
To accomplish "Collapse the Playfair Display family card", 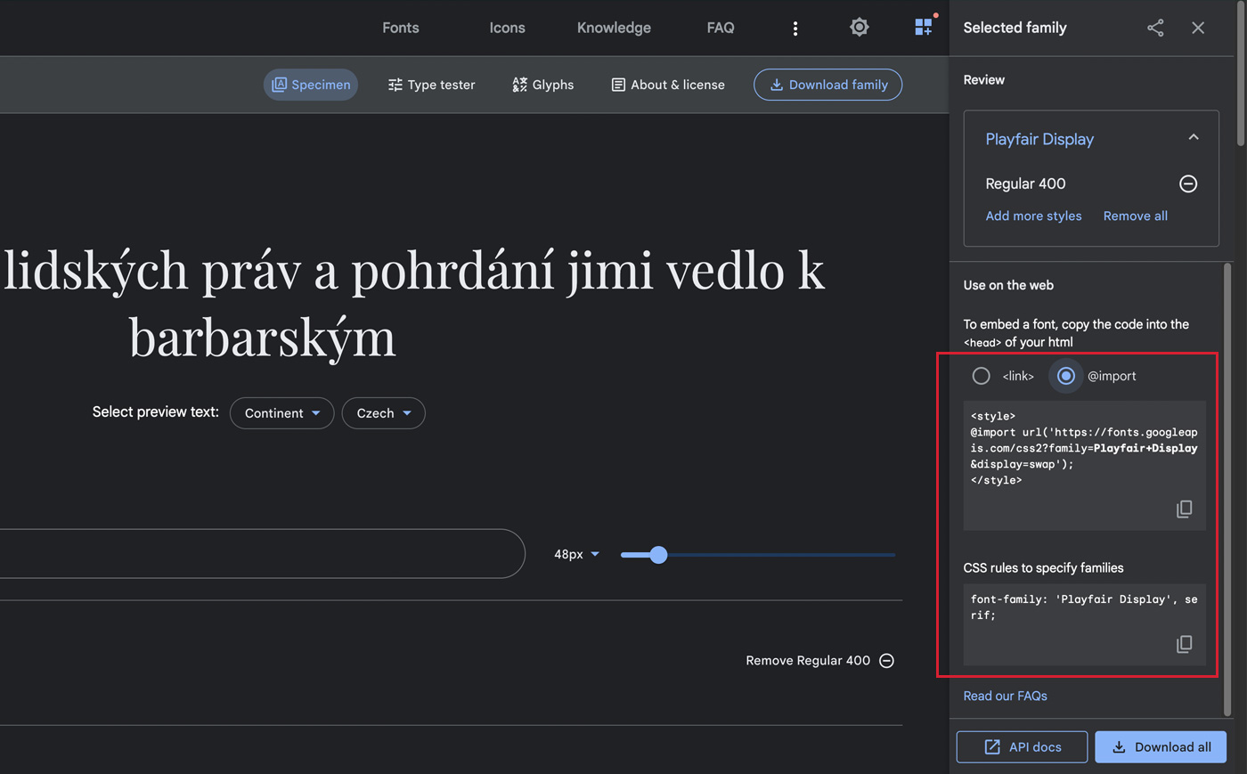I will [1194, 137].
